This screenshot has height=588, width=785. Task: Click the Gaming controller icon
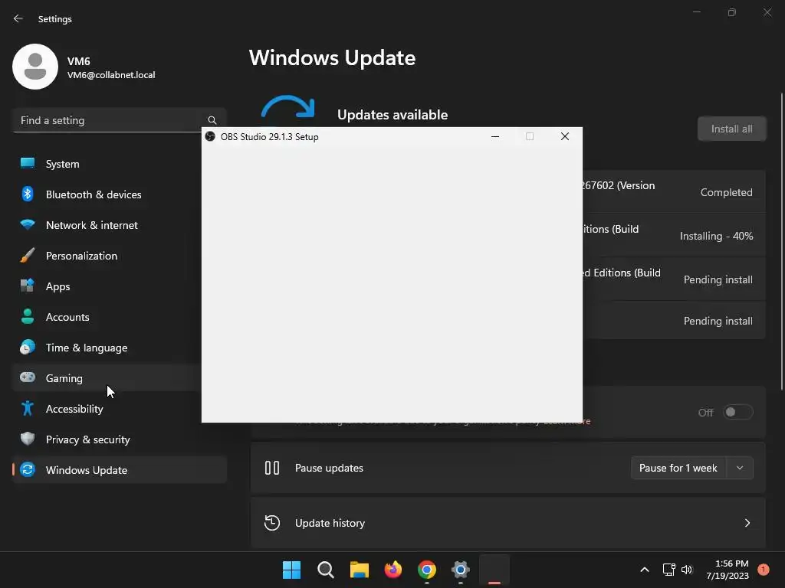coord(28,377)
